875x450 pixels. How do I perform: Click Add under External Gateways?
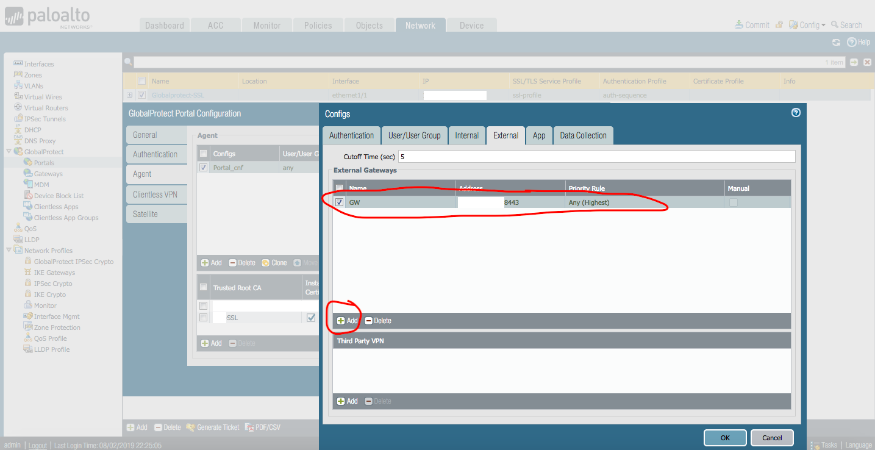(x=347, y=321)
